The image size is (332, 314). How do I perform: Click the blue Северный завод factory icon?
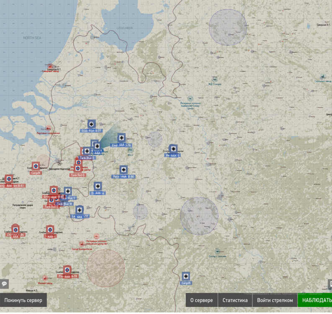tap(323, 77)
